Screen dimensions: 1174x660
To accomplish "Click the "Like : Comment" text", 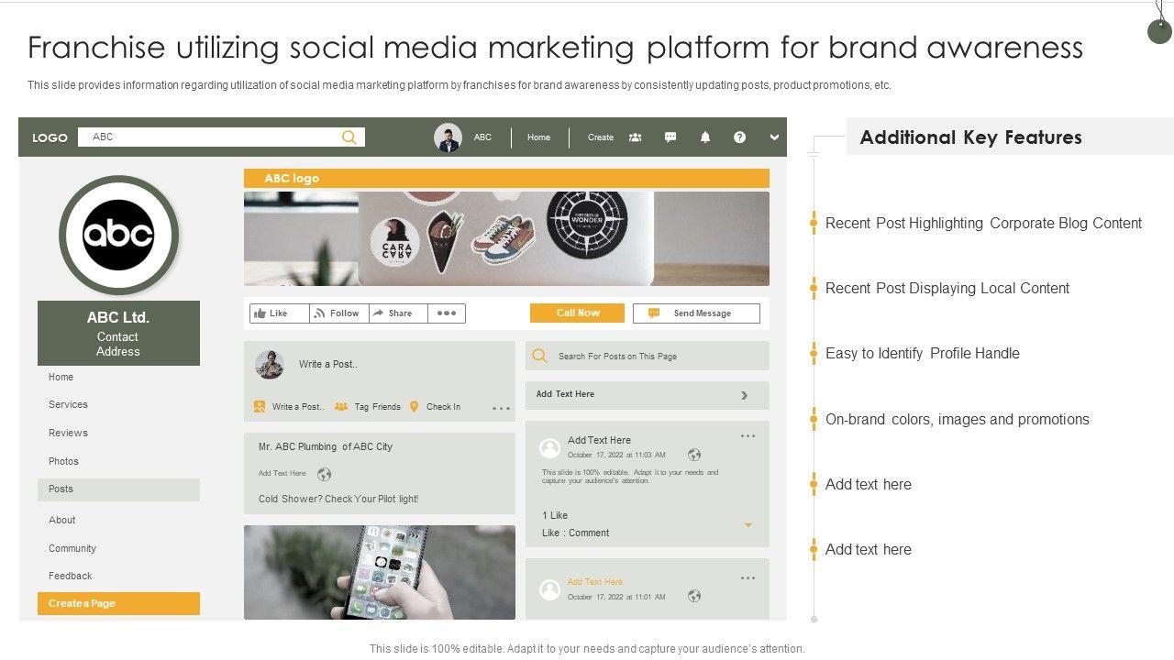I will (x=576, y=533).
